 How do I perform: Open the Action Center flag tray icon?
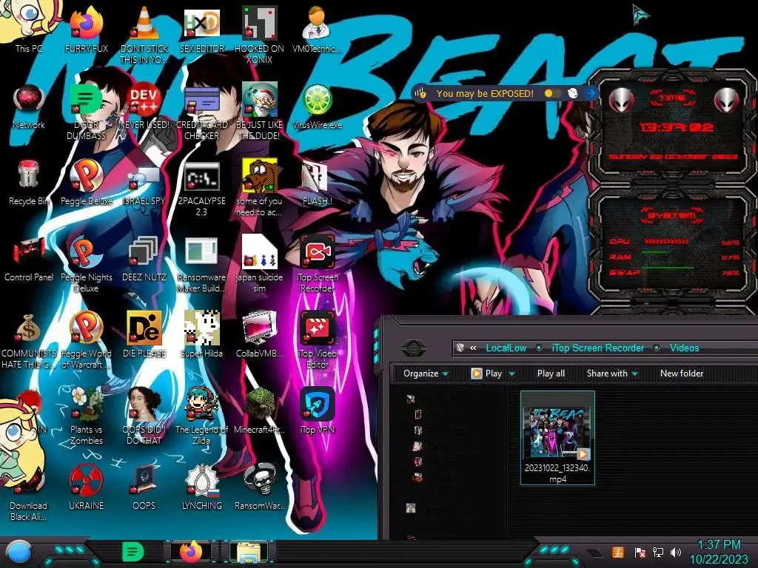640,552
